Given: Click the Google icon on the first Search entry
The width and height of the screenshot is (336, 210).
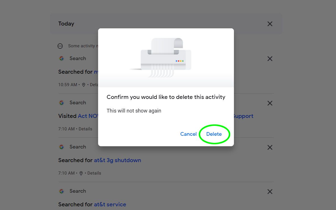Looking at the screenshot, I should 62,58.
